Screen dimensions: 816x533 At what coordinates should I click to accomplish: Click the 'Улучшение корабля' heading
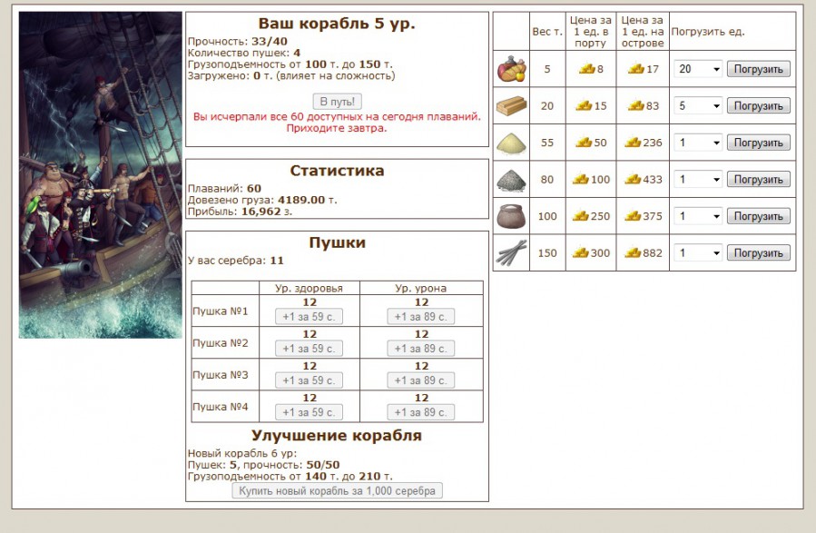(337, 435)
